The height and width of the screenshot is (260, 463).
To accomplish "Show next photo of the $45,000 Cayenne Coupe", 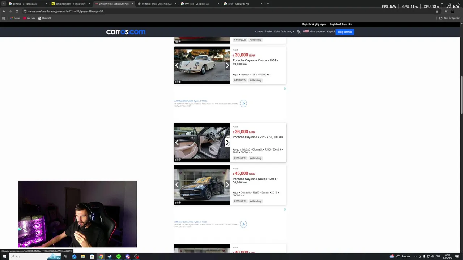I will pyautogui.click(x=227, y=185).
